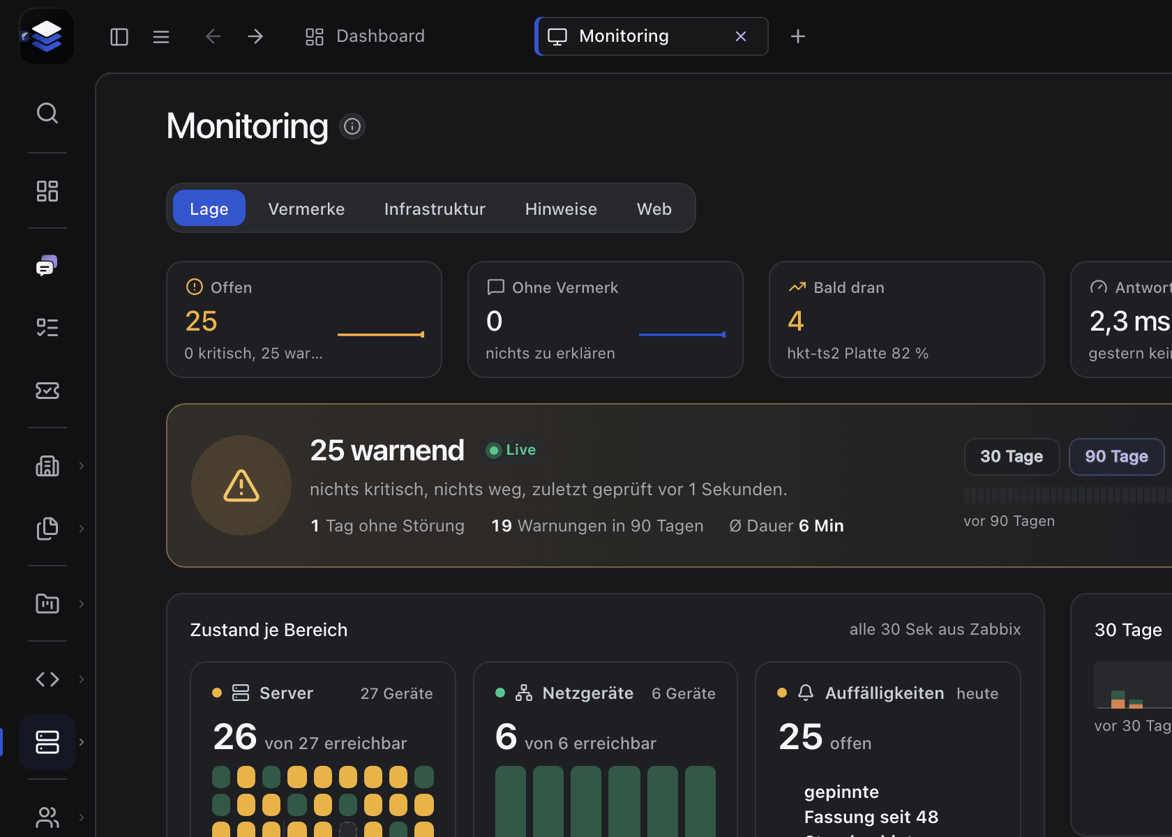Select the 30 Tage range
This screenshot has height=837, width=1172.
coord(1012,457)
